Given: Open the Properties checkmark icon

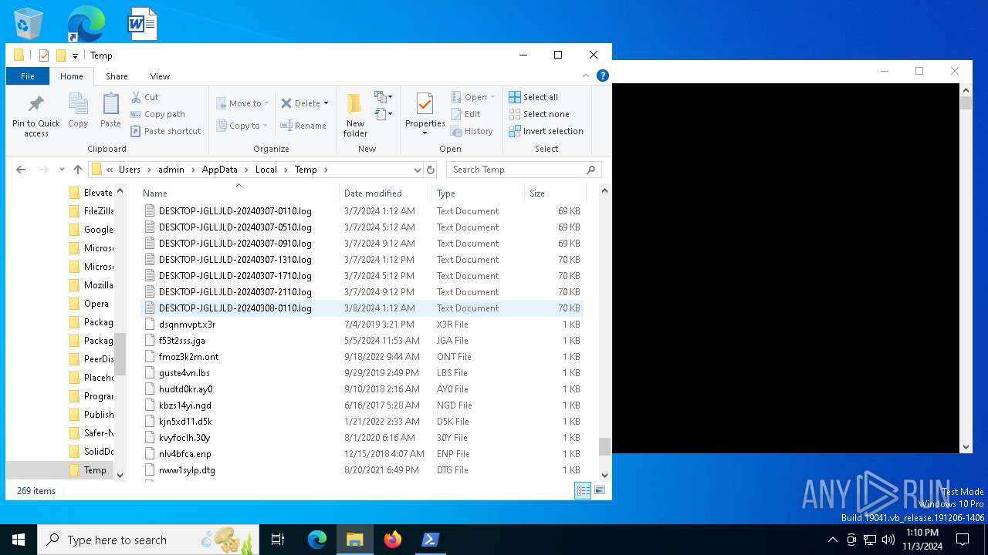Looking at the screenshot, I should pyautogui.click(x=425, y=104).
